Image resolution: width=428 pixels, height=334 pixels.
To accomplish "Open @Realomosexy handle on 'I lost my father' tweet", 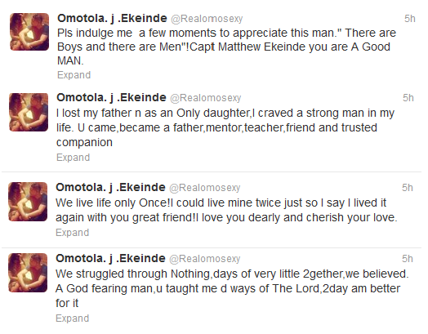I will (x=206, y=98).
